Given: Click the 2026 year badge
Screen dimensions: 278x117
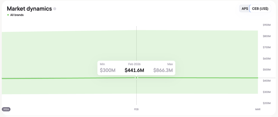Looking at the screenshot, I should tap(6, 109).
